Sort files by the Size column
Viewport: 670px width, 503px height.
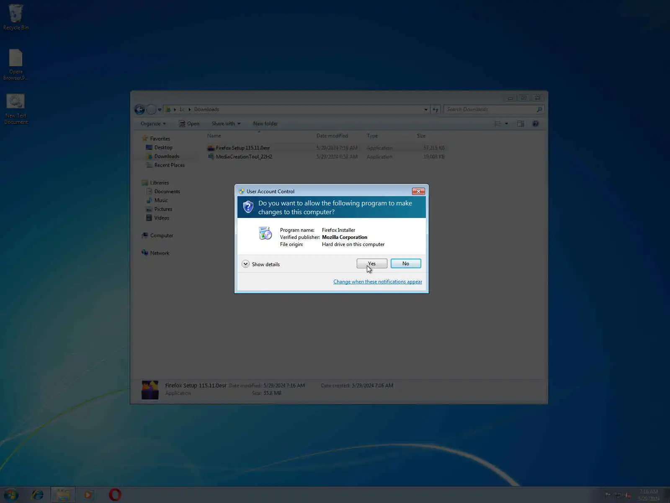[x=421, y=136]
